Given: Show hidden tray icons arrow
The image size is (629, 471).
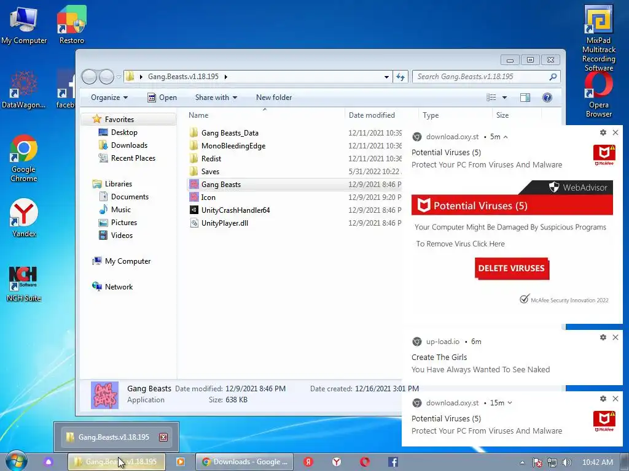Looking at the screenshot, I should click(522, 462).
